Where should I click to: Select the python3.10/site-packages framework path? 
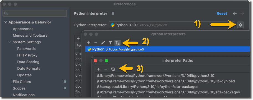[x=168, y=92]
